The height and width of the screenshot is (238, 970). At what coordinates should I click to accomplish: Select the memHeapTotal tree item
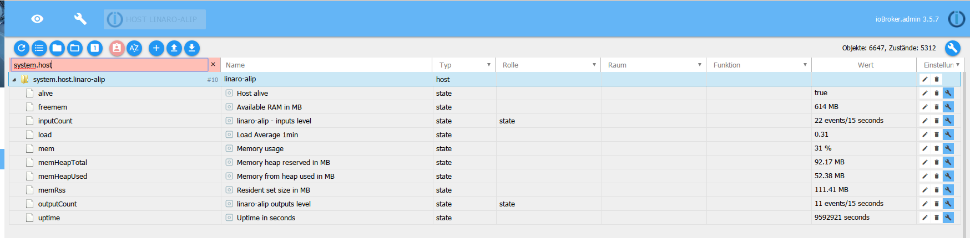pos(63,162)
